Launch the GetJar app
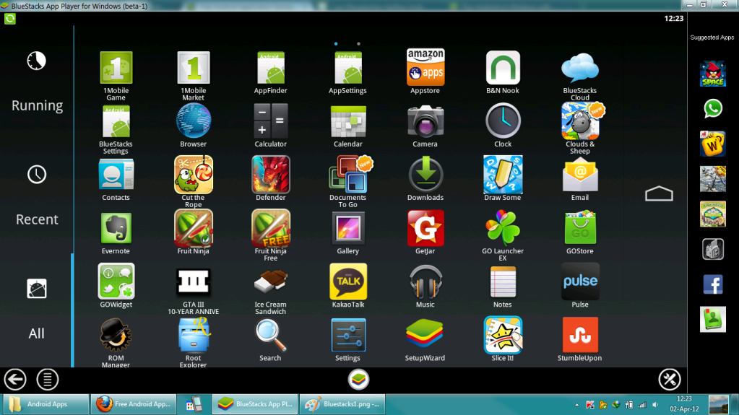739x415 pixels. click(425, 228)
